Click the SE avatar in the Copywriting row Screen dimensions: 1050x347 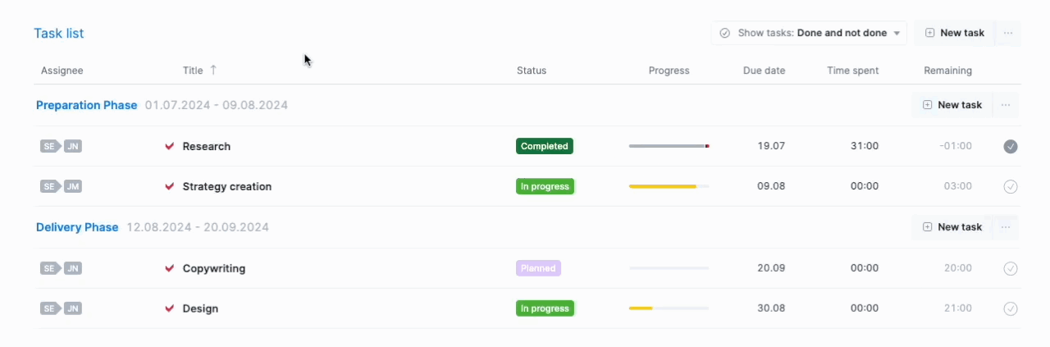click(50, 268)
